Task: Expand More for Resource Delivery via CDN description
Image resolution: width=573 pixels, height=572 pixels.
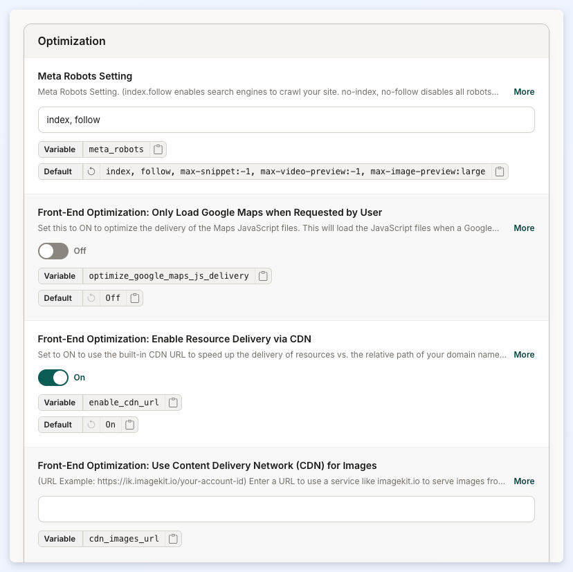Action: 524,355
